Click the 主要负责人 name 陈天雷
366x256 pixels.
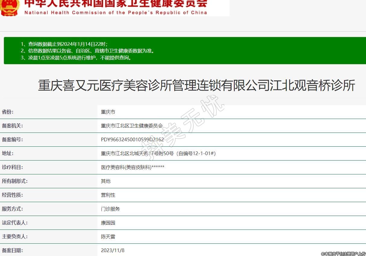point(108,237)
